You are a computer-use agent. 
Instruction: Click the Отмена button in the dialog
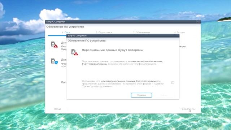141,95
